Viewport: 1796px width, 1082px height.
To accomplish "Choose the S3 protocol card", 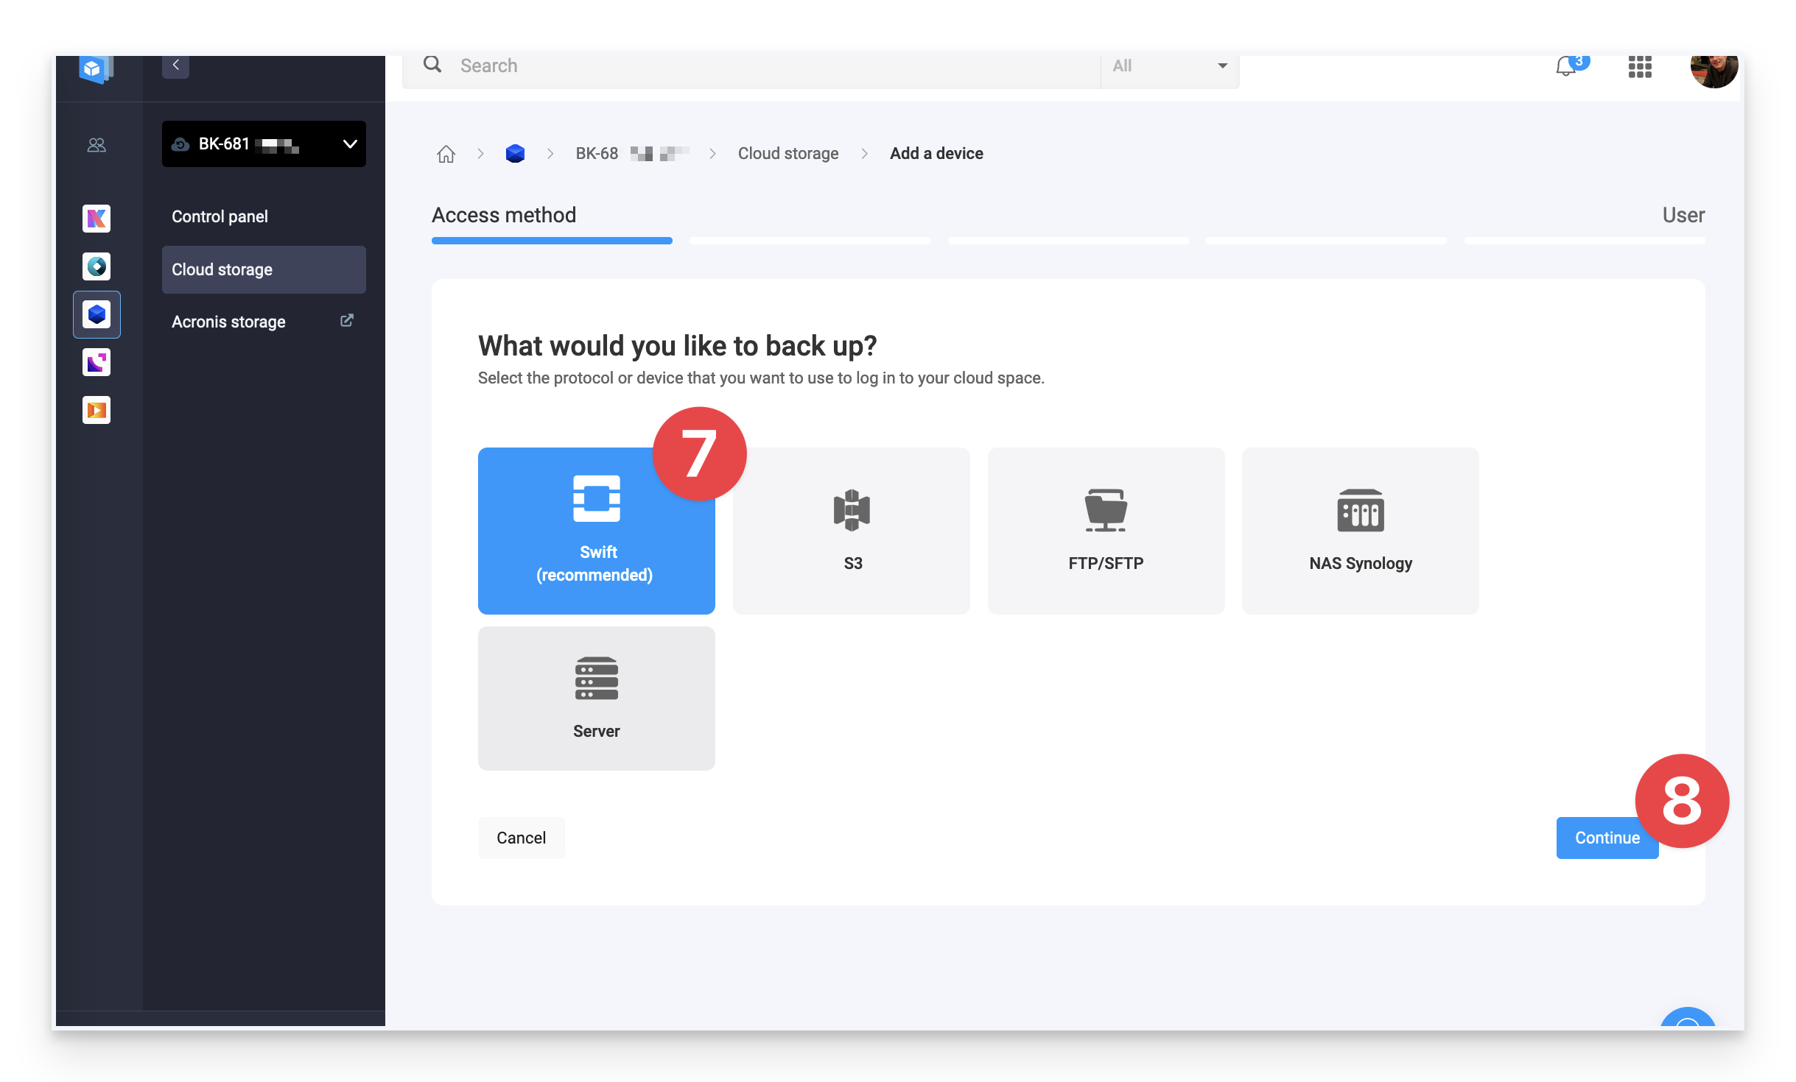I will (x=851, y=531).
